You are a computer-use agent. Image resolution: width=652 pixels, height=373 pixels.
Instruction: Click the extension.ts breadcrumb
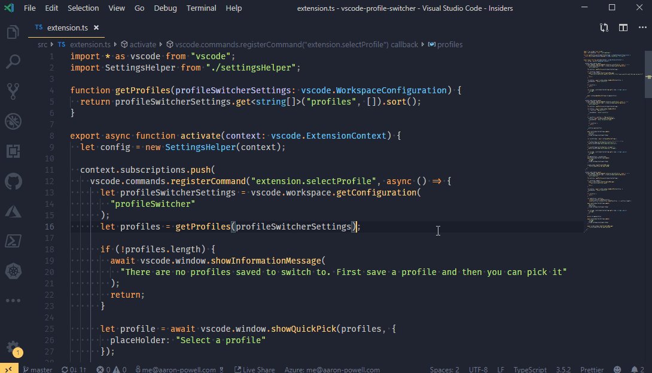tap(84, 44)
